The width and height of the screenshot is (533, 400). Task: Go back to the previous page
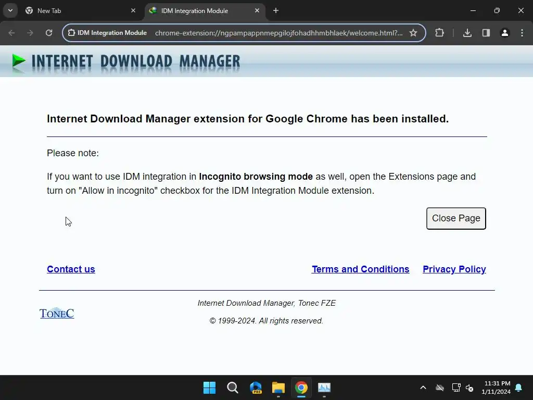point(11,33)
